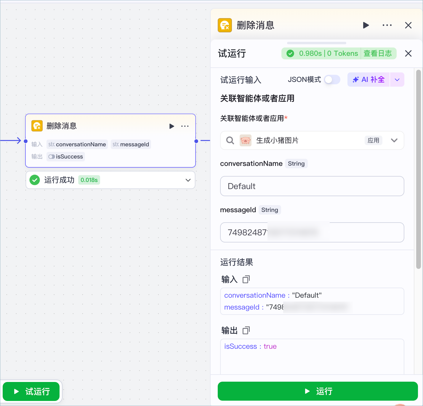
Task: Open the node's three-dot options menu
Action: (185, 126)
